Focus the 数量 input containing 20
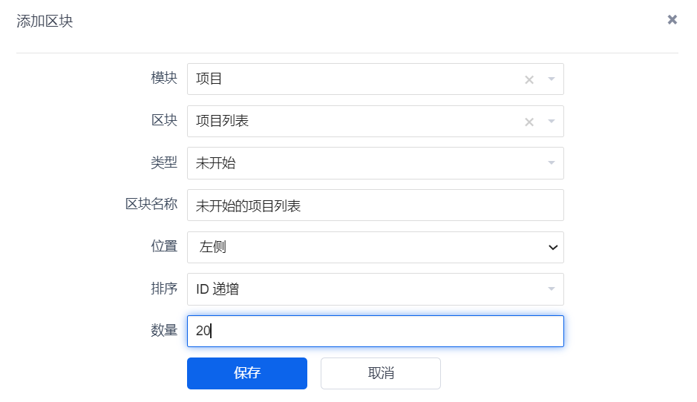Image resolution: width=697 pixels, height=402 pixels. point(375,331)
